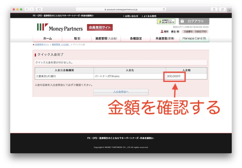Click the パートナーズFXnano table cell
242x168 pixels.
click(x=130, y=76)
